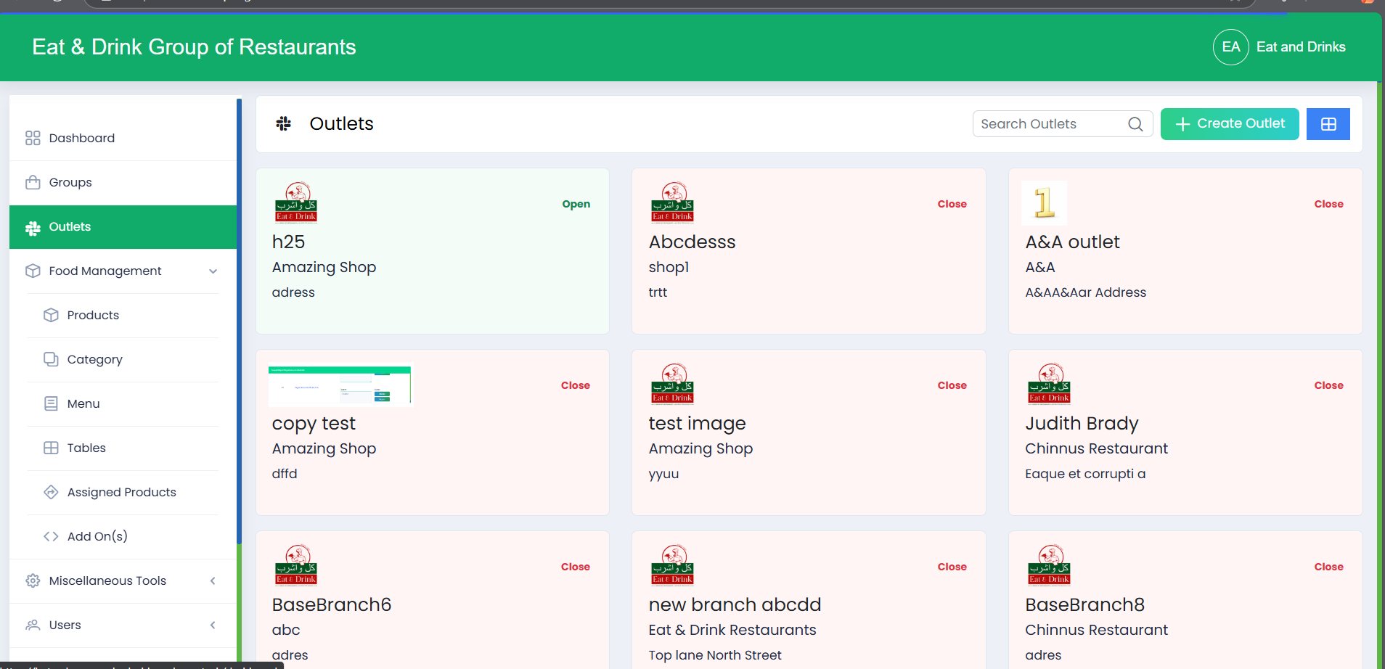The height and width of the screenshot is (669, 1385).
Task: Navigate to the Tables submenu item
Action: [123, 448]
